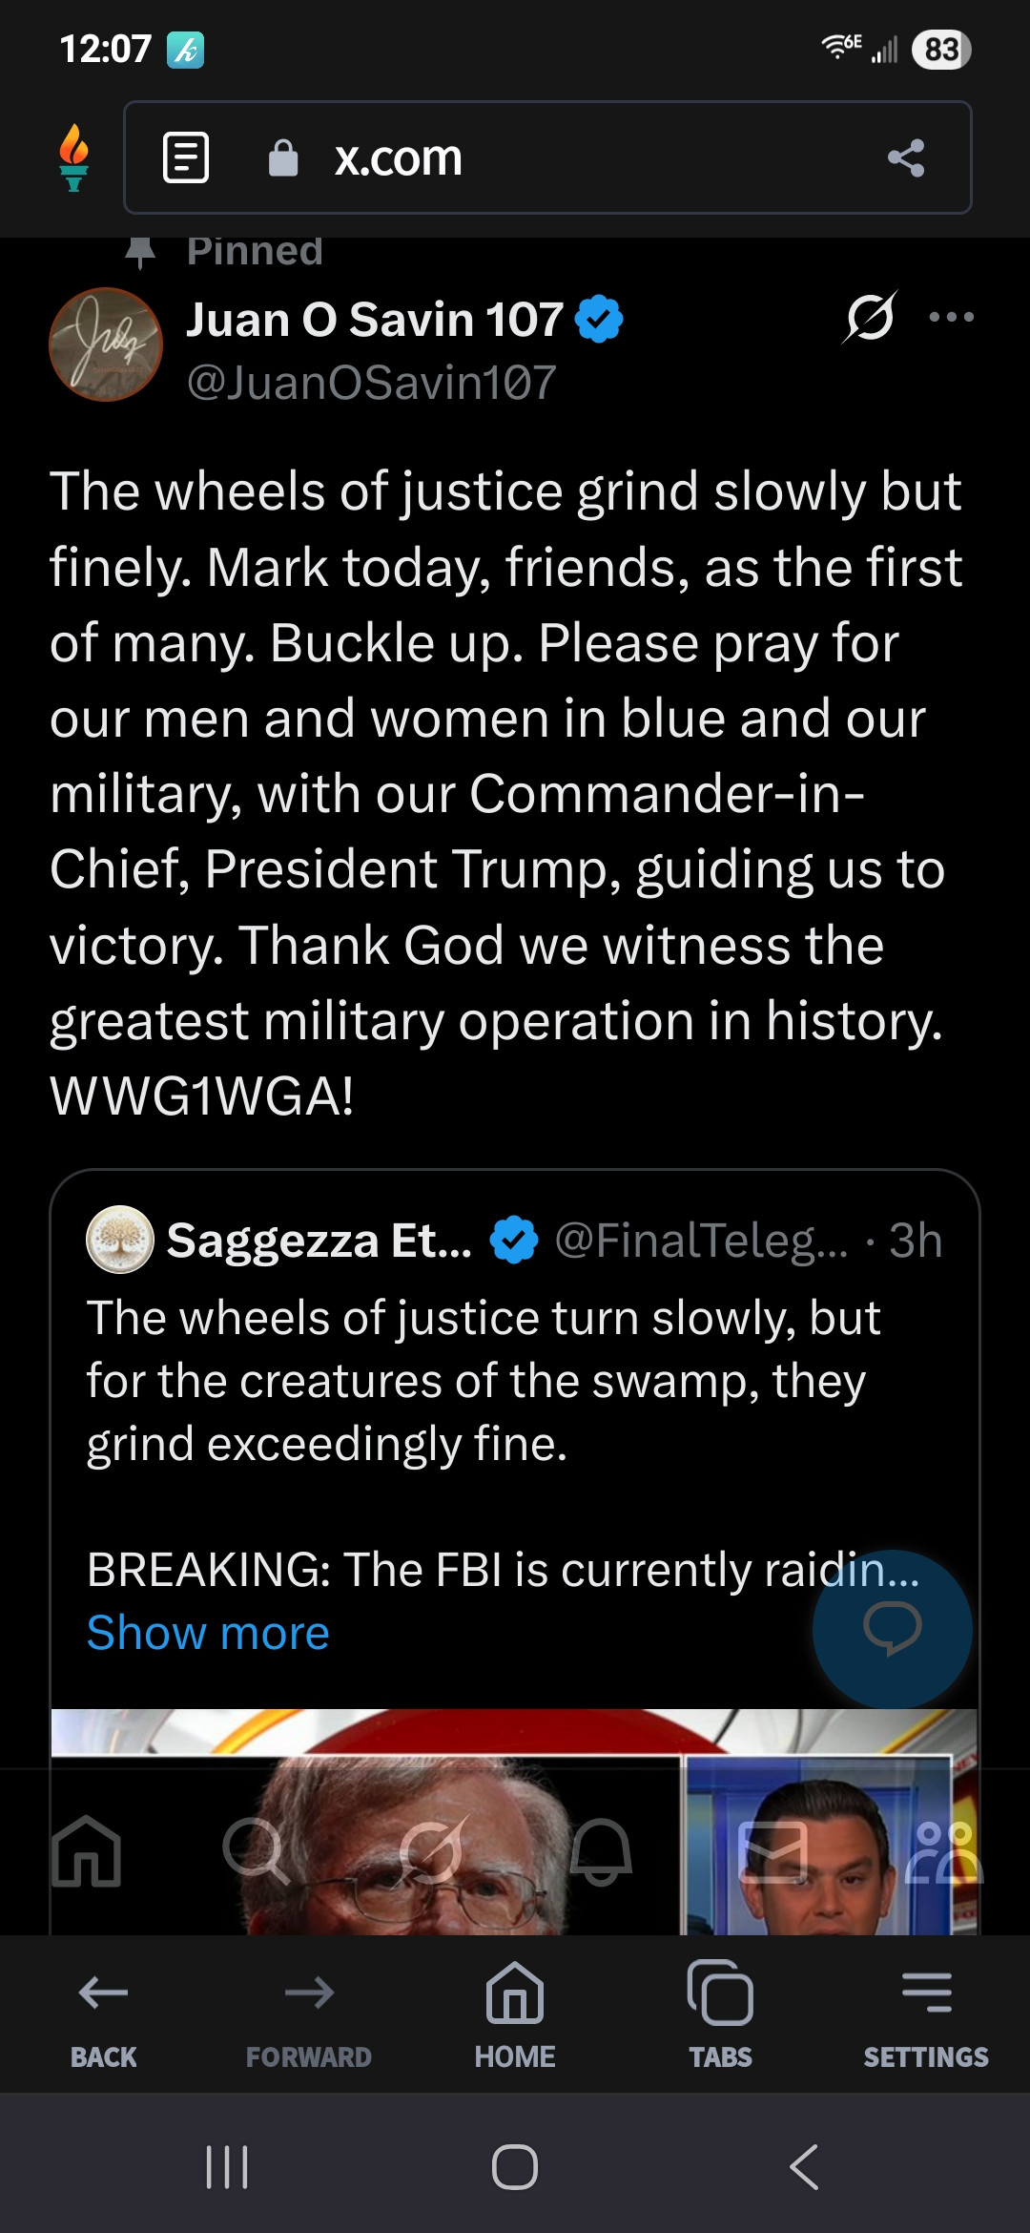This screenshot has height=2233, width=1030.
Task: Open Juan O Savin profile avatar
Action: point(106,344)
